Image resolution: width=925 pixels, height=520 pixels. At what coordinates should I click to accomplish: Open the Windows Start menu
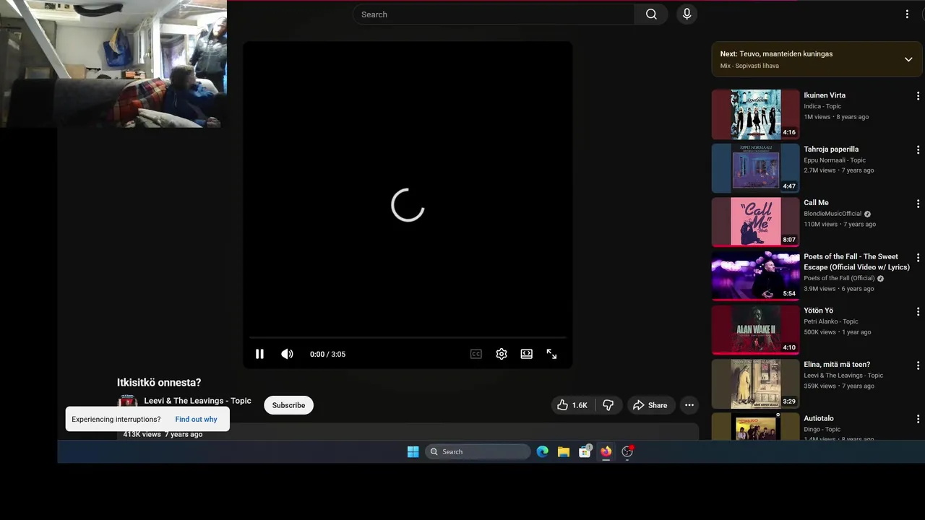tap(413, 452)
